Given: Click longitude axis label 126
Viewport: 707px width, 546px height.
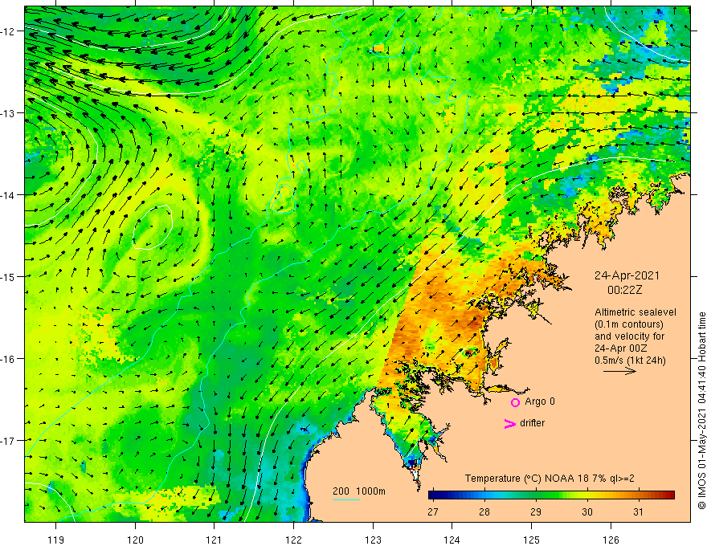Looking at the screenshot, I should pyautogui.click(x=611, y=540).
